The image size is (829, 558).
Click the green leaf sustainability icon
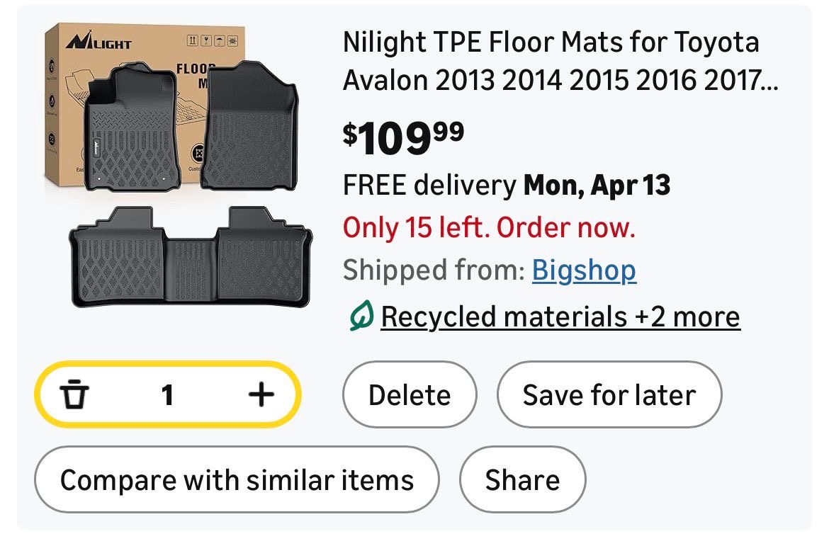coord(361,317)
